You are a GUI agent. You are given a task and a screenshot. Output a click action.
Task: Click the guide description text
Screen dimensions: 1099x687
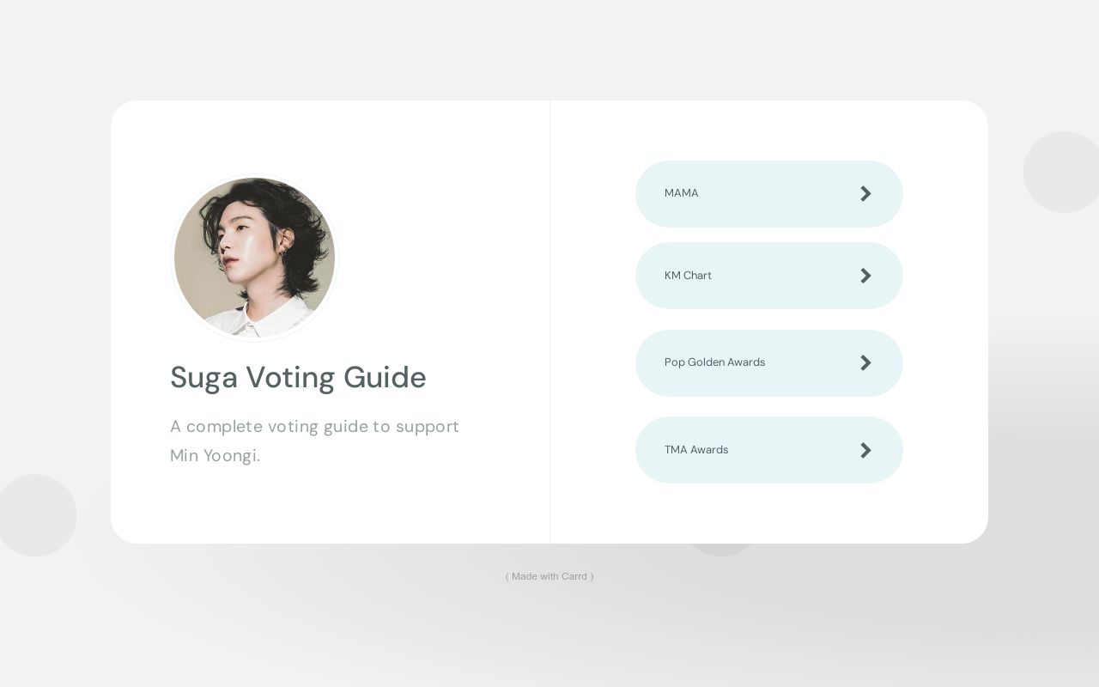pos(315,441)
